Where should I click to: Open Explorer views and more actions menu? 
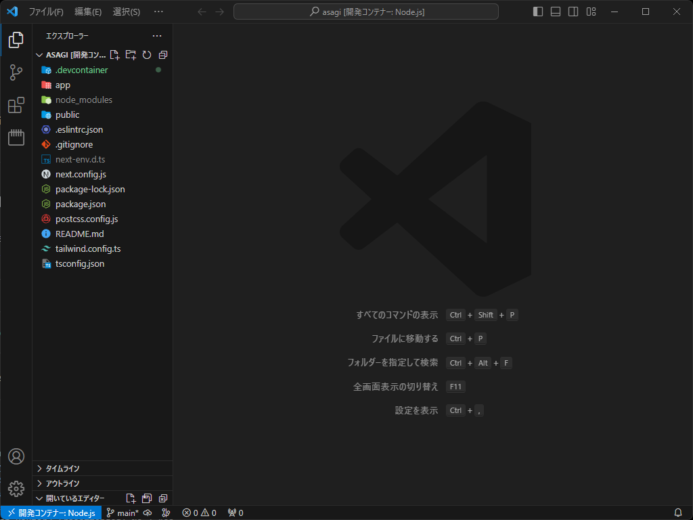click(x=157, y=36)
